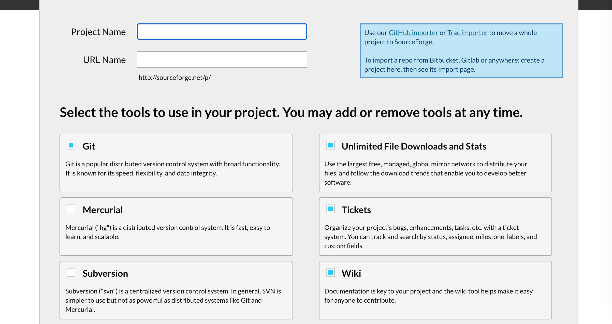
Task: Disable the Wiki tool checkbox
Action: [330, 273]
